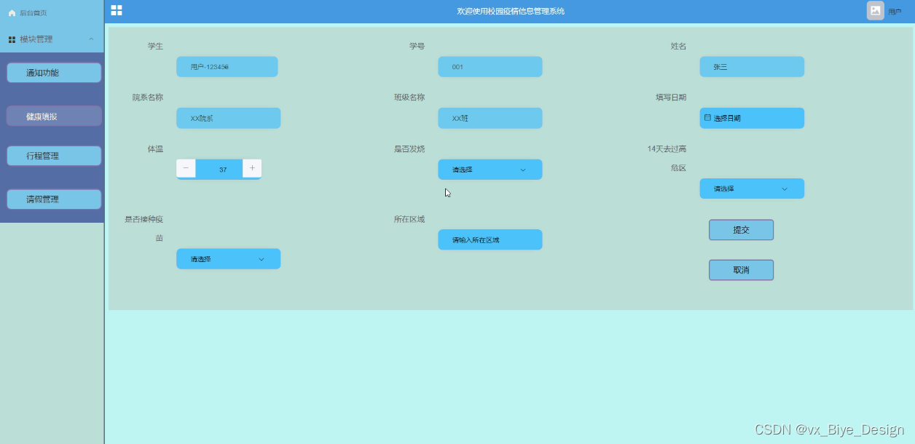Open 行程管理 in sidebar
This screenshot has height=444, width=915.
(54, 156)
